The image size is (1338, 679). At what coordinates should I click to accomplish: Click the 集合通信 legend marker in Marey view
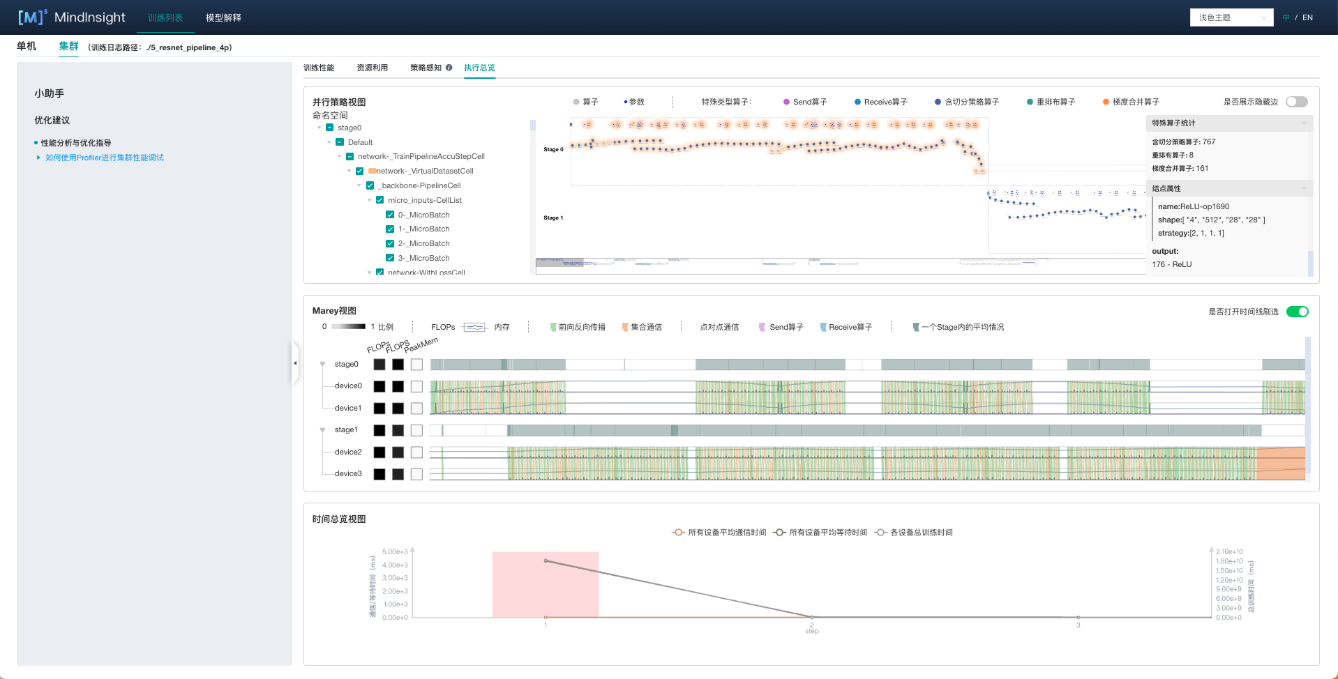(625, 327)
